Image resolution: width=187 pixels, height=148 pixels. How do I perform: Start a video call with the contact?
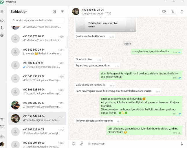[164, 12]
